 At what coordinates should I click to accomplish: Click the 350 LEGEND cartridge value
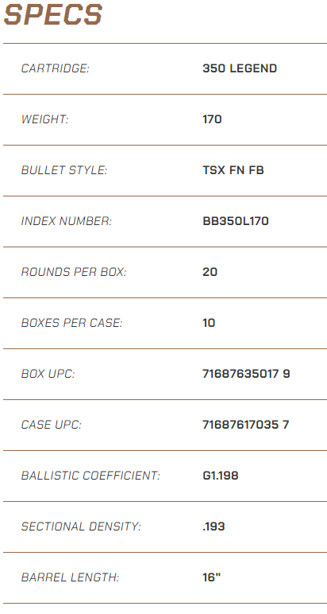(240, 68)
